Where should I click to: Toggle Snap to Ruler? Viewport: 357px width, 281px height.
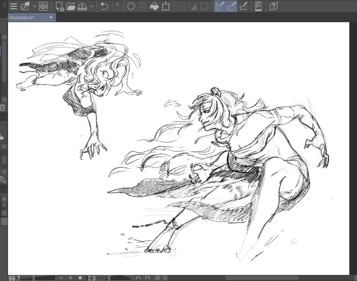[x=220, y=6]
